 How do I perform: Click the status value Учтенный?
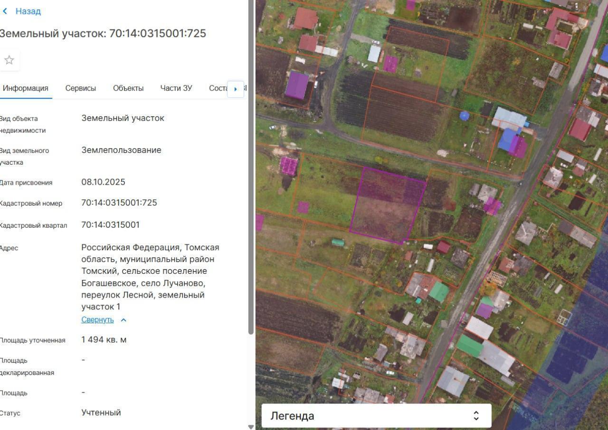(101, 412)
